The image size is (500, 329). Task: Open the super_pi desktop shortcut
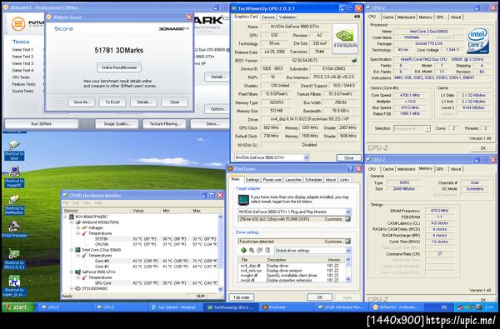click(x=14, y=286)
